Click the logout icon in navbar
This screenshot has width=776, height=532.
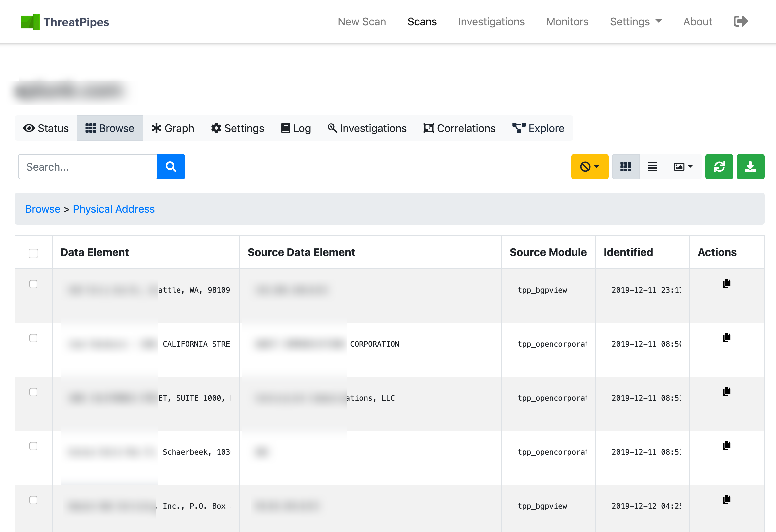740,21
